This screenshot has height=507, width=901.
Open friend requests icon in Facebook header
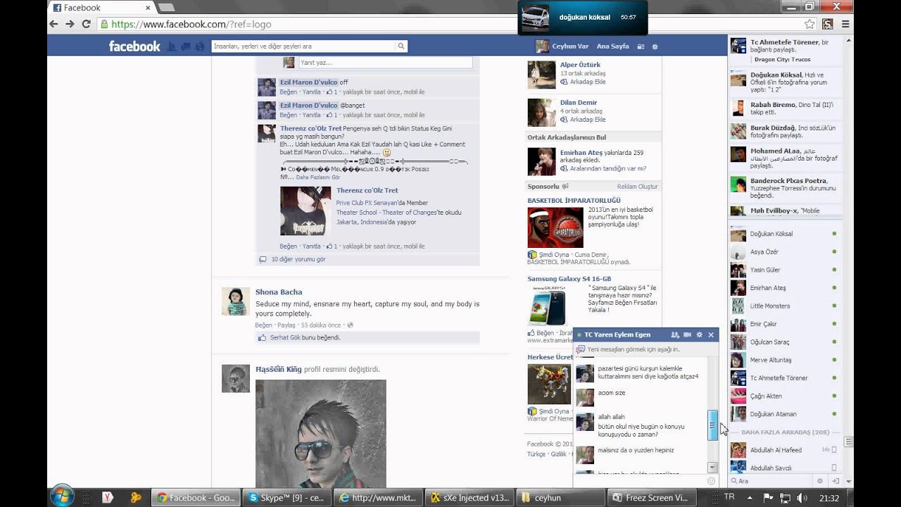tap(171, 46)
